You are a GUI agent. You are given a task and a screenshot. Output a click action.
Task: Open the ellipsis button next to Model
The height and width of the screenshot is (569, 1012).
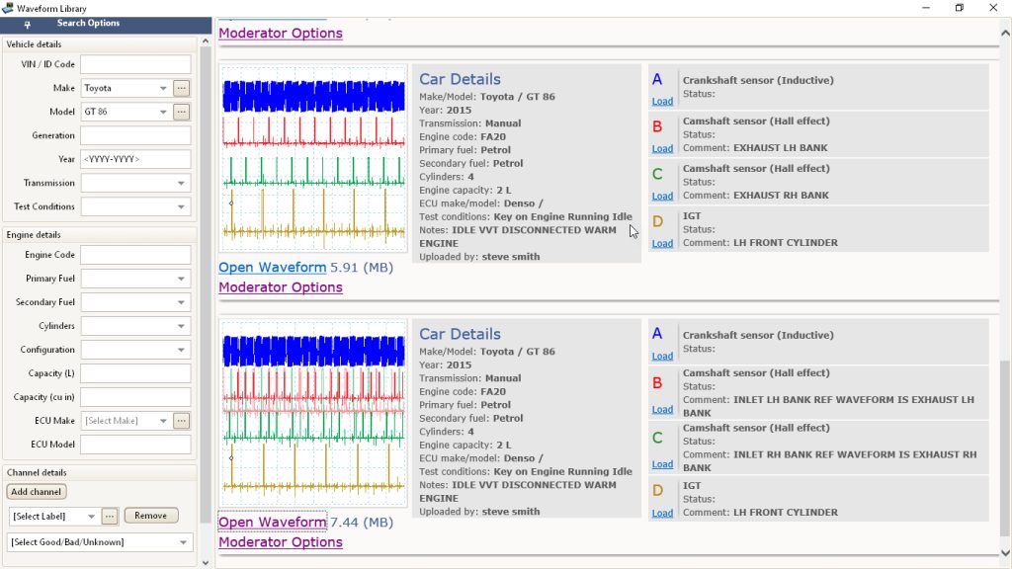pos(182,112)
